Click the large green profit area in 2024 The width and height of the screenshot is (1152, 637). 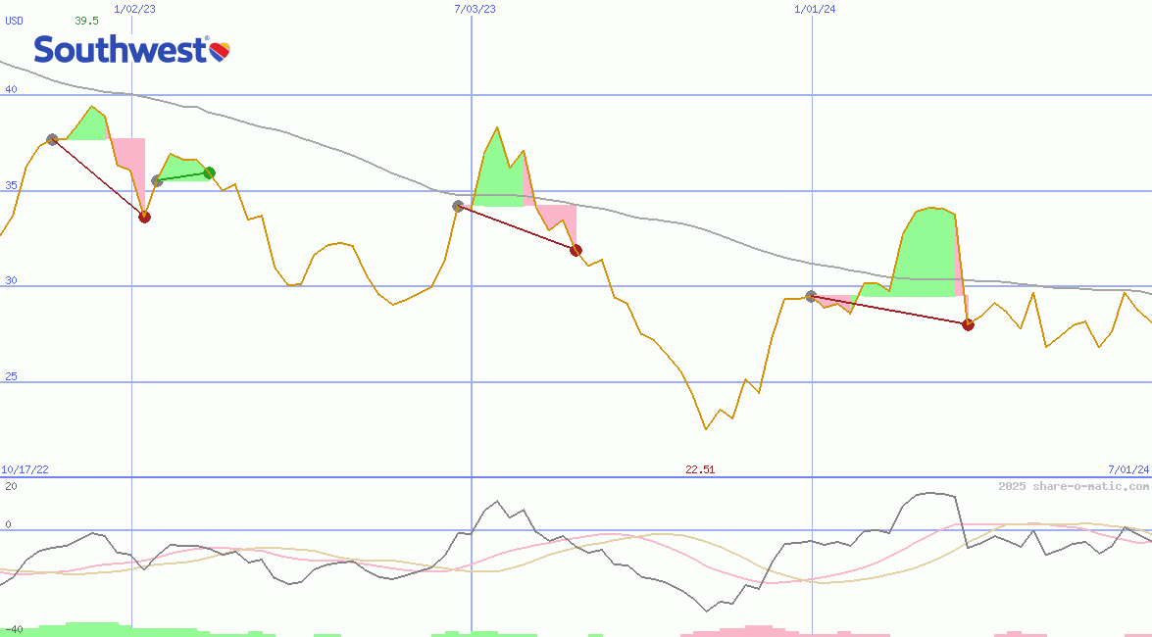(x=927, y=257)
